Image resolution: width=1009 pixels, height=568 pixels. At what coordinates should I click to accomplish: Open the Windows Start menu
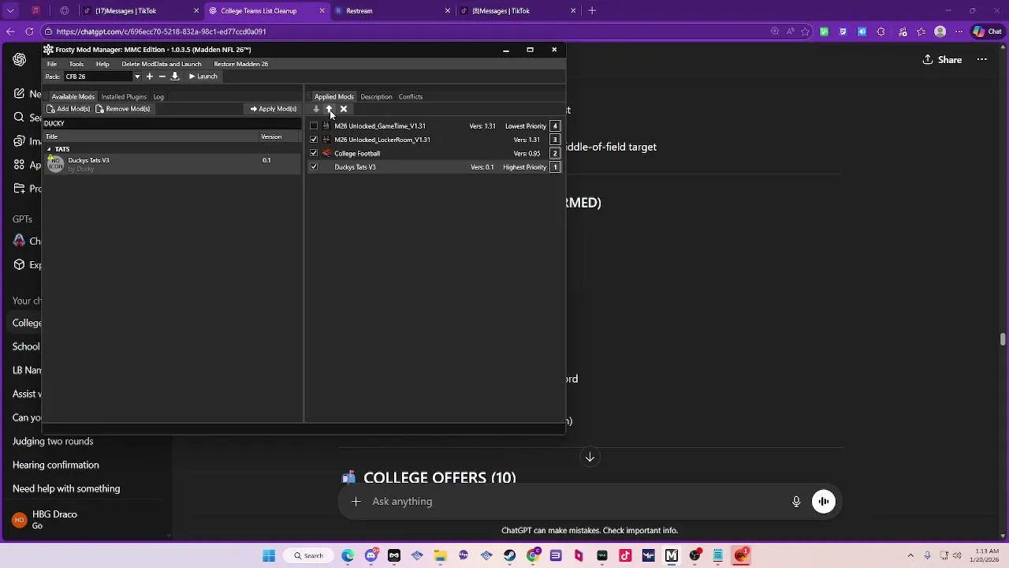pos(269,556)
